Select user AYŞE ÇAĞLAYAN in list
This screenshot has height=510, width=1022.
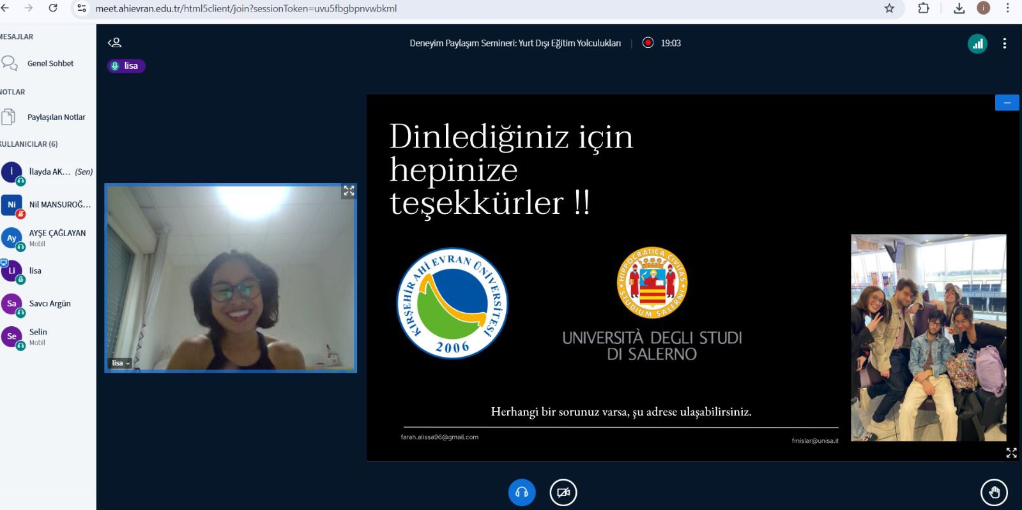coord(57,234)
